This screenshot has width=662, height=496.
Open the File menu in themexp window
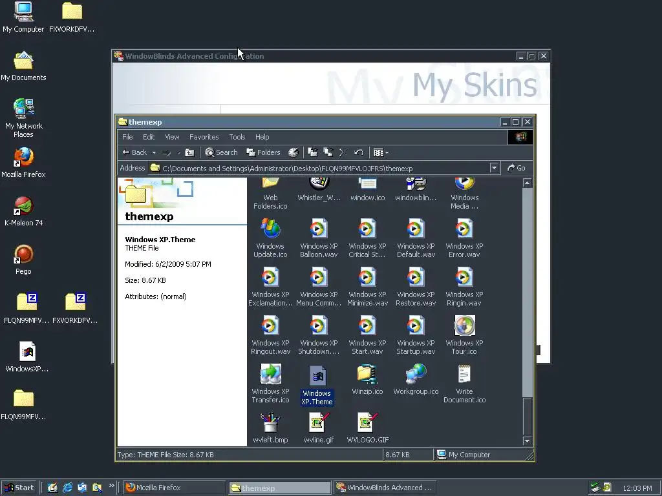pos(127,137)
